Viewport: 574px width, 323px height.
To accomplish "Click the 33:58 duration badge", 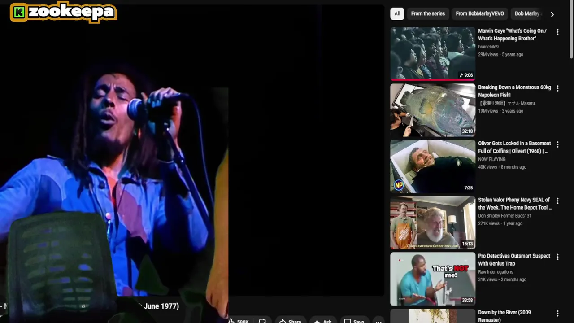I will click(x=467, y=300).
